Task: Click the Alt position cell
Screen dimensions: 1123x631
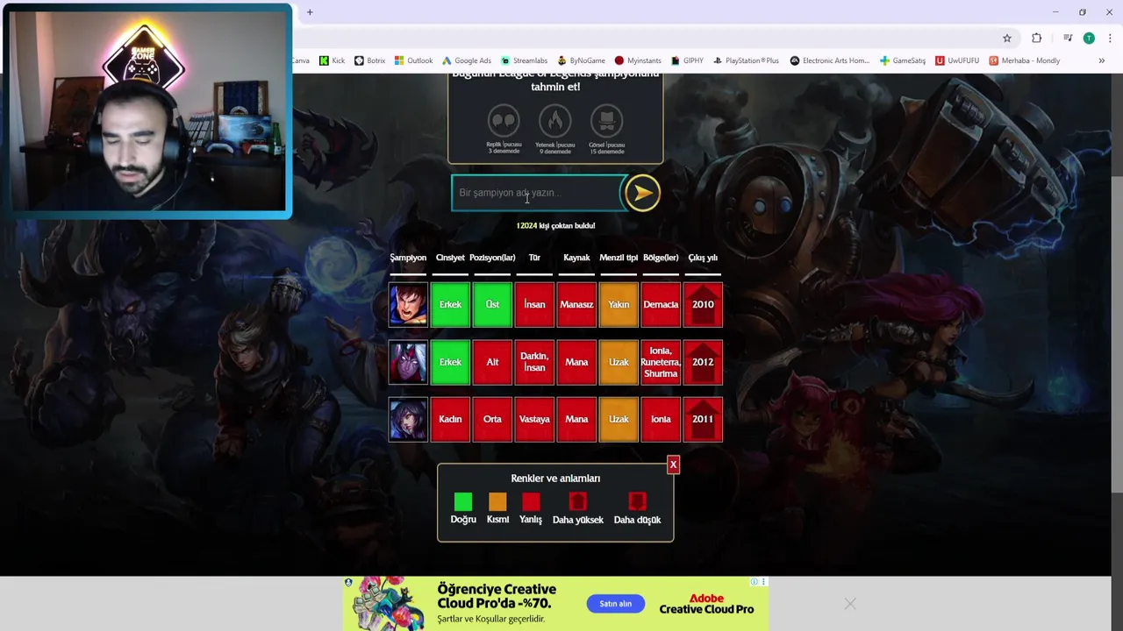Action: pyautogui.click(x=492, y=362)
